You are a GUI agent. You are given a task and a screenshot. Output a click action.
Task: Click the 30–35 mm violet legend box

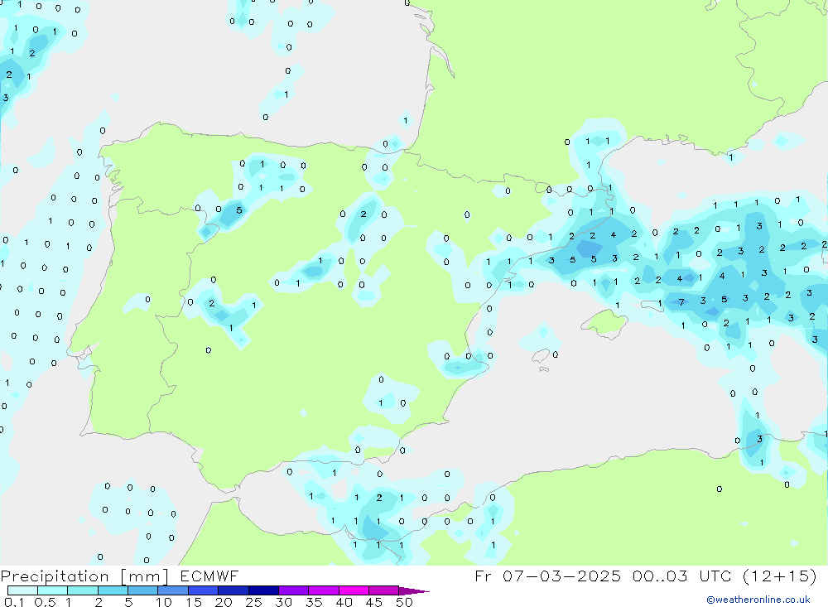[293, 590]
